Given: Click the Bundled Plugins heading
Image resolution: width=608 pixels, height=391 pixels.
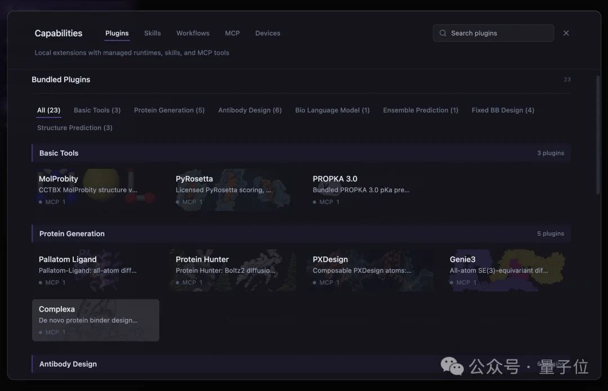Looking at the screenshot, I should click(x=61, y=79).
